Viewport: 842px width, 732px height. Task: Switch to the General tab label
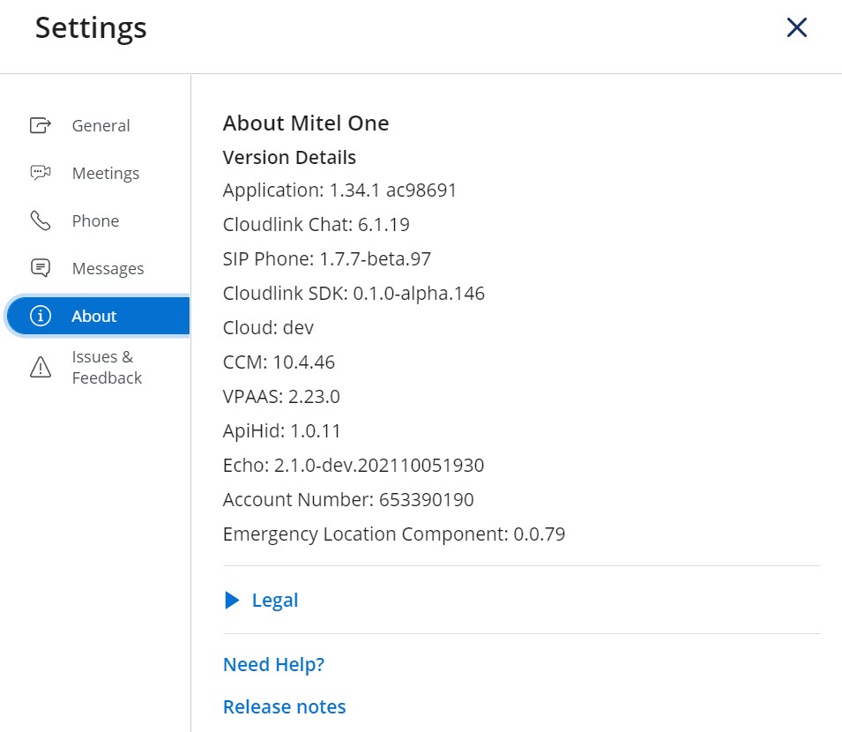point(101,125)
